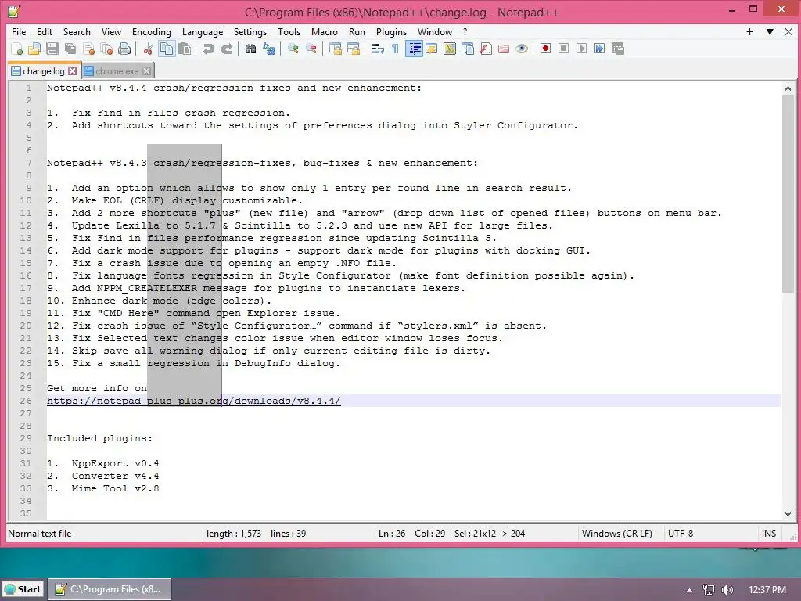Toggle synchronized vertical scrolling
This screenshot has height=601, width=801.
pyautogui.click(x=335, y=49)
